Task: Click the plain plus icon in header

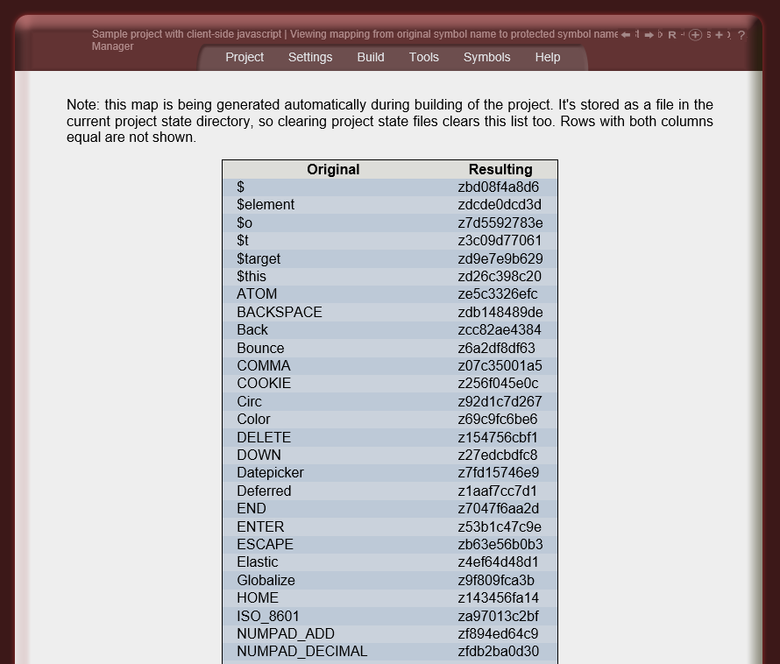Action: (719, 35)
